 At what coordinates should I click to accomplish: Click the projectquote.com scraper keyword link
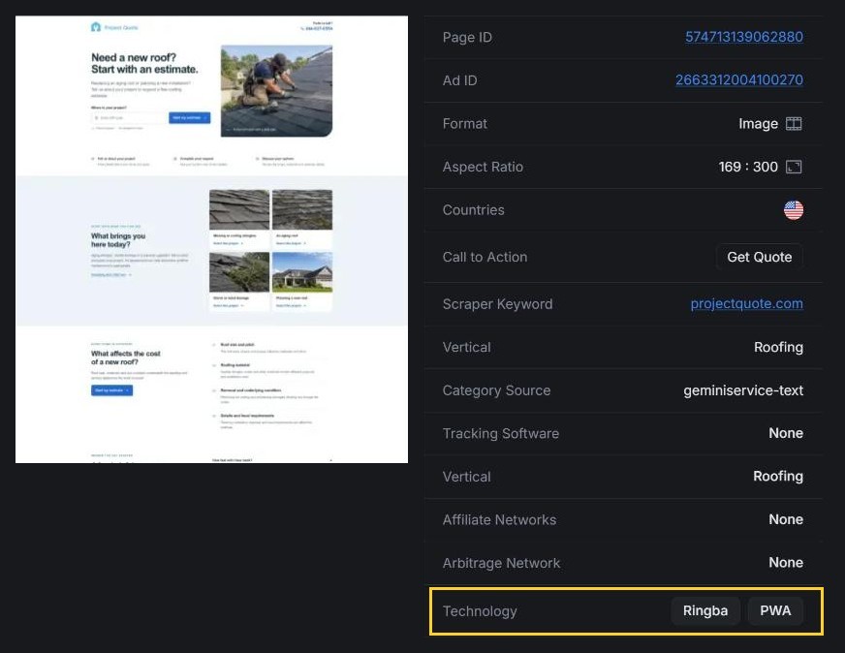pos(746,304)
